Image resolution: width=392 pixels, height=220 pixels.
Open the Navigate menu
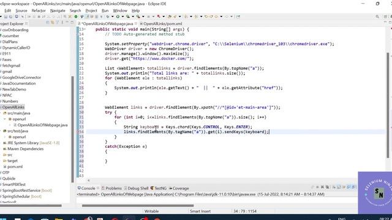coord(58,10)
